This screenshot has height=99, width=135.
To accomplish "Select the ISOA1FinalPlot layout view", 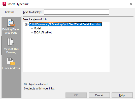I will click(43, 32).
